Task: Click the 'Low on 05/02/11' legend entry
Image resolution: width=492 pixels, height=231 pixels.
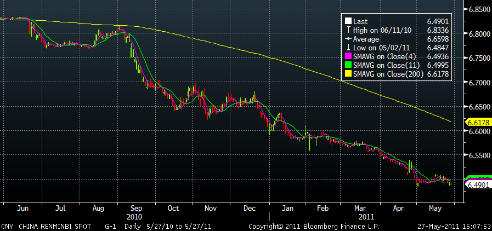Action: tap(379, 48)
